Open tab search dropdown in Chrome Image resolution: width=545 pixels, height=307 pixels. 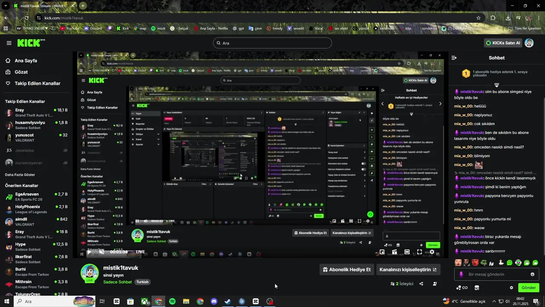pos(6,6)
